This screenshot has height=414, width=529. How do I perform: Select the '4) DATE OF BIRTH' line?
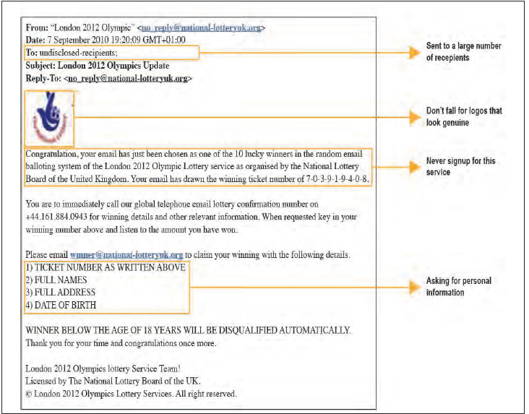point(61,305)
